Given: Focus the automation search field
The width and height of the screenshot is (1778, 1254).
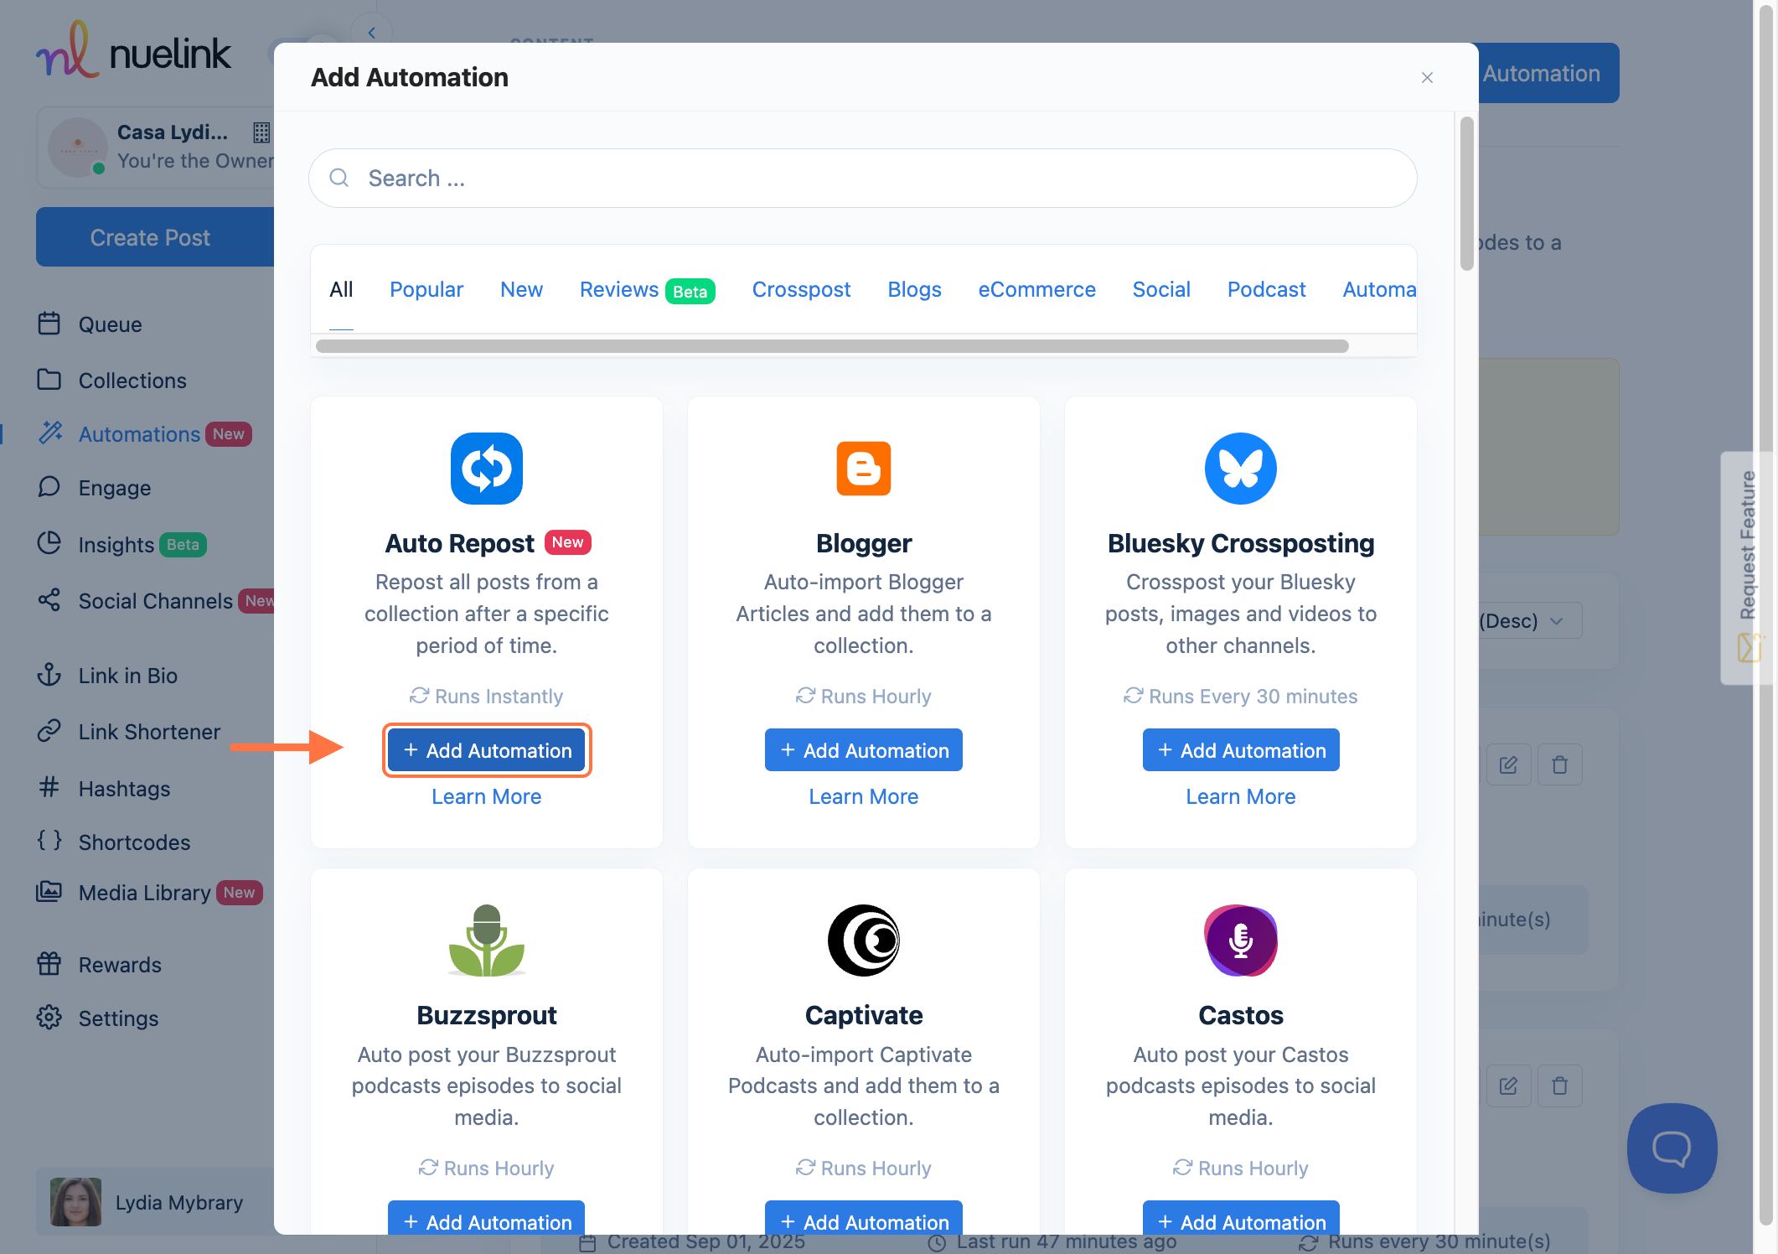Looking at the screenshot, I should (x=863, y=179).
